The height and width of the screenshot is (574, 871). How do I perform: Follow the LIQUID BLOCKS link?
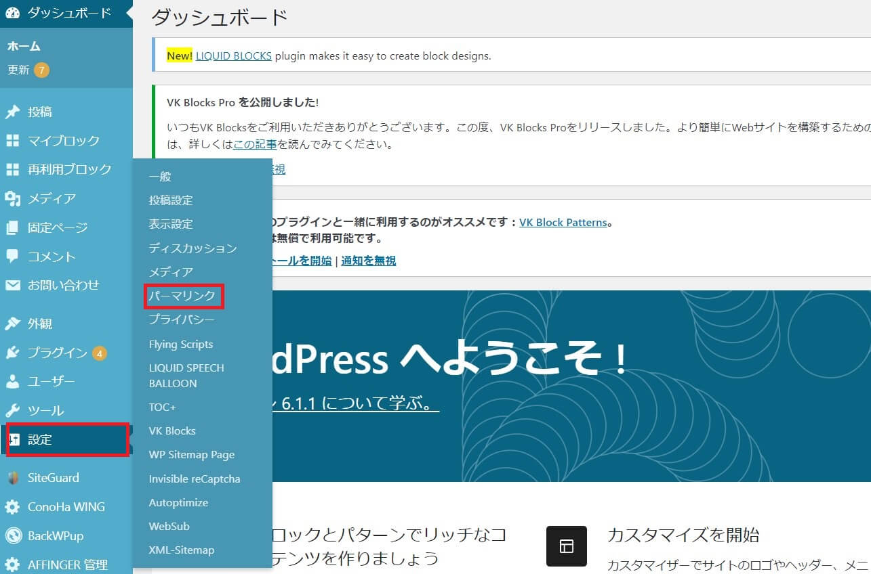[234, 56]
